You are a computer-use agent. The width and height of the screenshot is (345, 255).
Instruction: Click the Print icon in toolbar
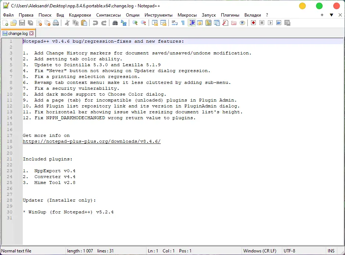click(56, 23)
